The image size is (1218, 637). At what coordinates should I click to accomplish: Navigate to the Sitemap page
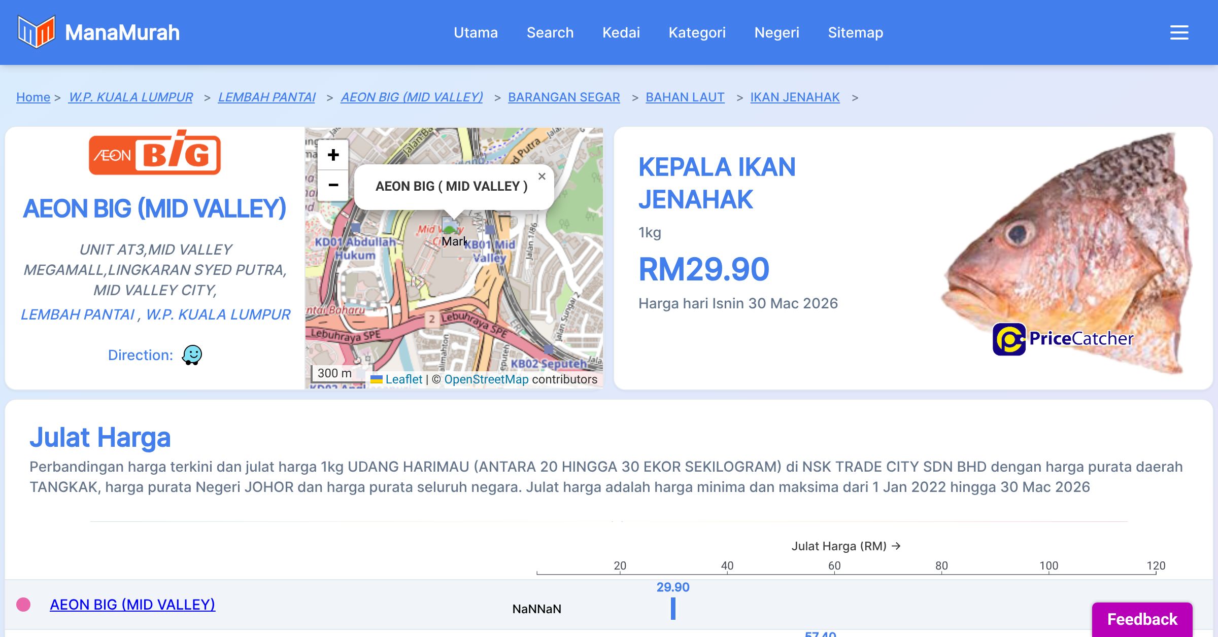(855, 32)
